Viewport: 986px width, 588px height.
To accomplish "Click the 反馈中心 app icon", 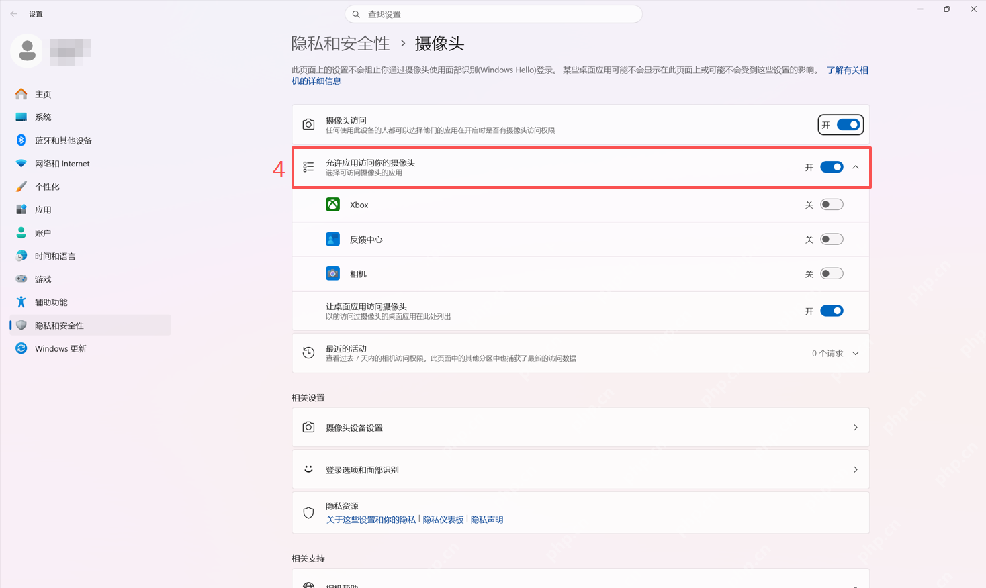I will (x=332, y=239).
